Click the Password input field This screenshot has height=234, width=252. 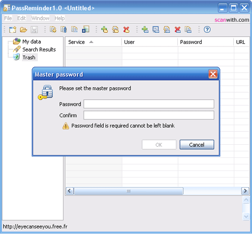pos(149,104)
